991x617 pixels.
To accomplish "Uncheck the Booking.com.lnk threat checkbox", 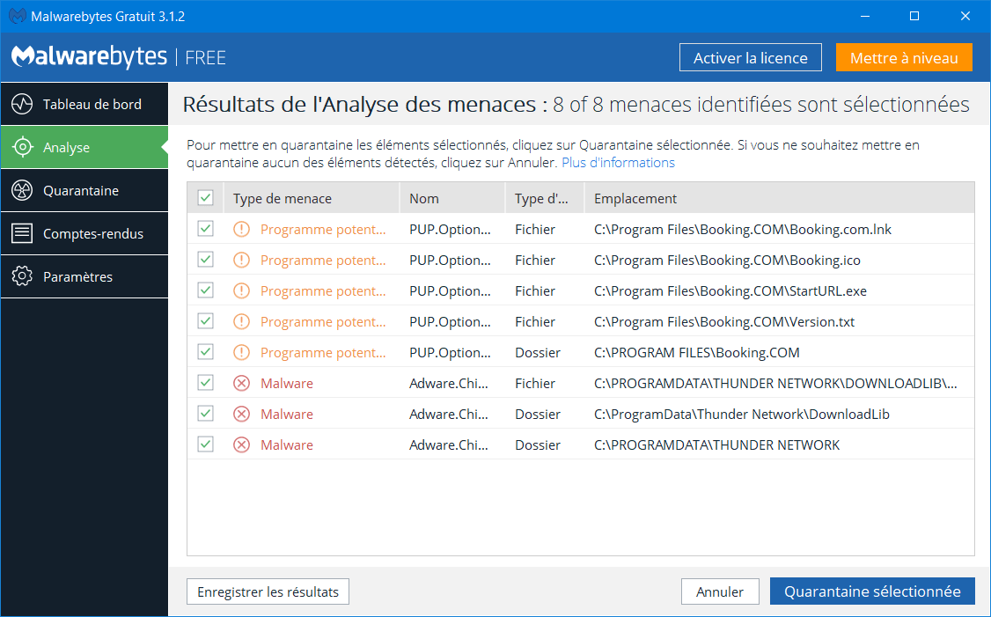I will click(x=205, y=228).
